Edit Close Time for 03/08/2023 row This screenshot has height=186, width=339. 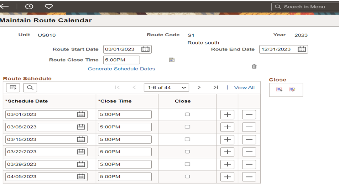(125, 127)
